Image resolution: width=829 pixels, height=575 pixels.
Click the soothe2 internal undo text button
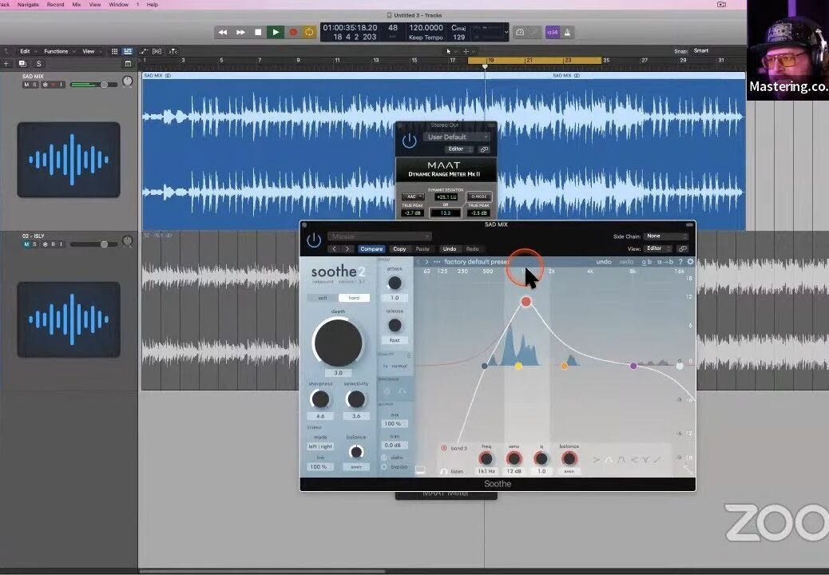[603, 262]
